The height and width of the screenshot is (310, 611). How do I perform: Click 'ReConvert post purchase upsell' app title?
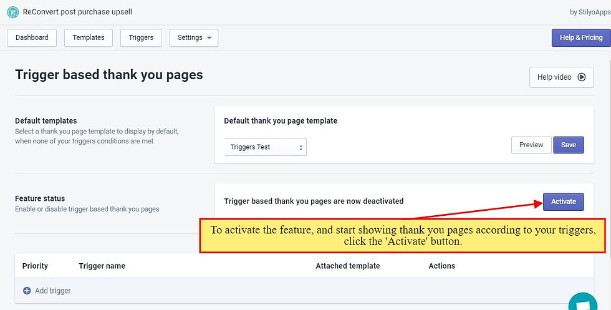tap(77, 12)
